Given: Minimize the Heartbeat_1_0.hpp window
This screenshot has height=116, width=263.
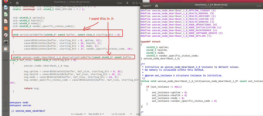Looking at the screenshot, I should 133,3.
